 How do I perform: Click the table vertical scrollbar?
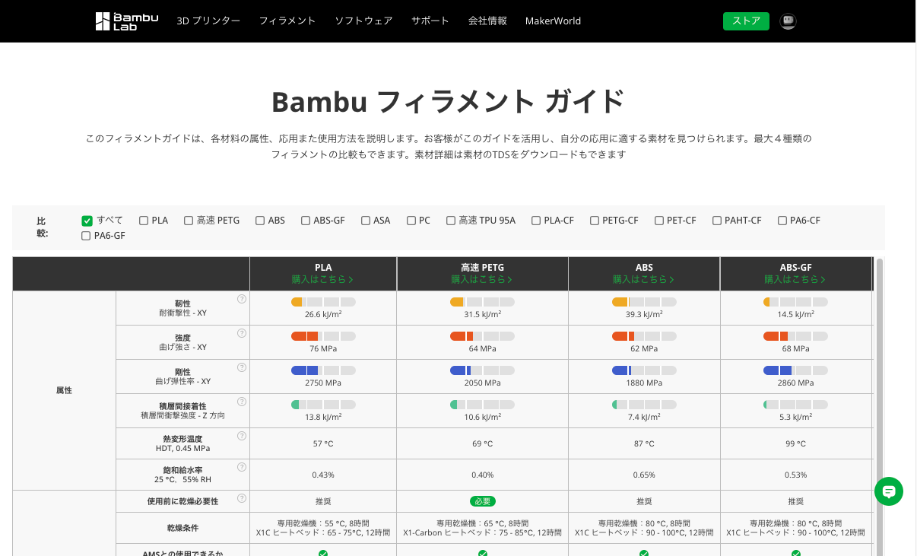click(x=880, y=407)
